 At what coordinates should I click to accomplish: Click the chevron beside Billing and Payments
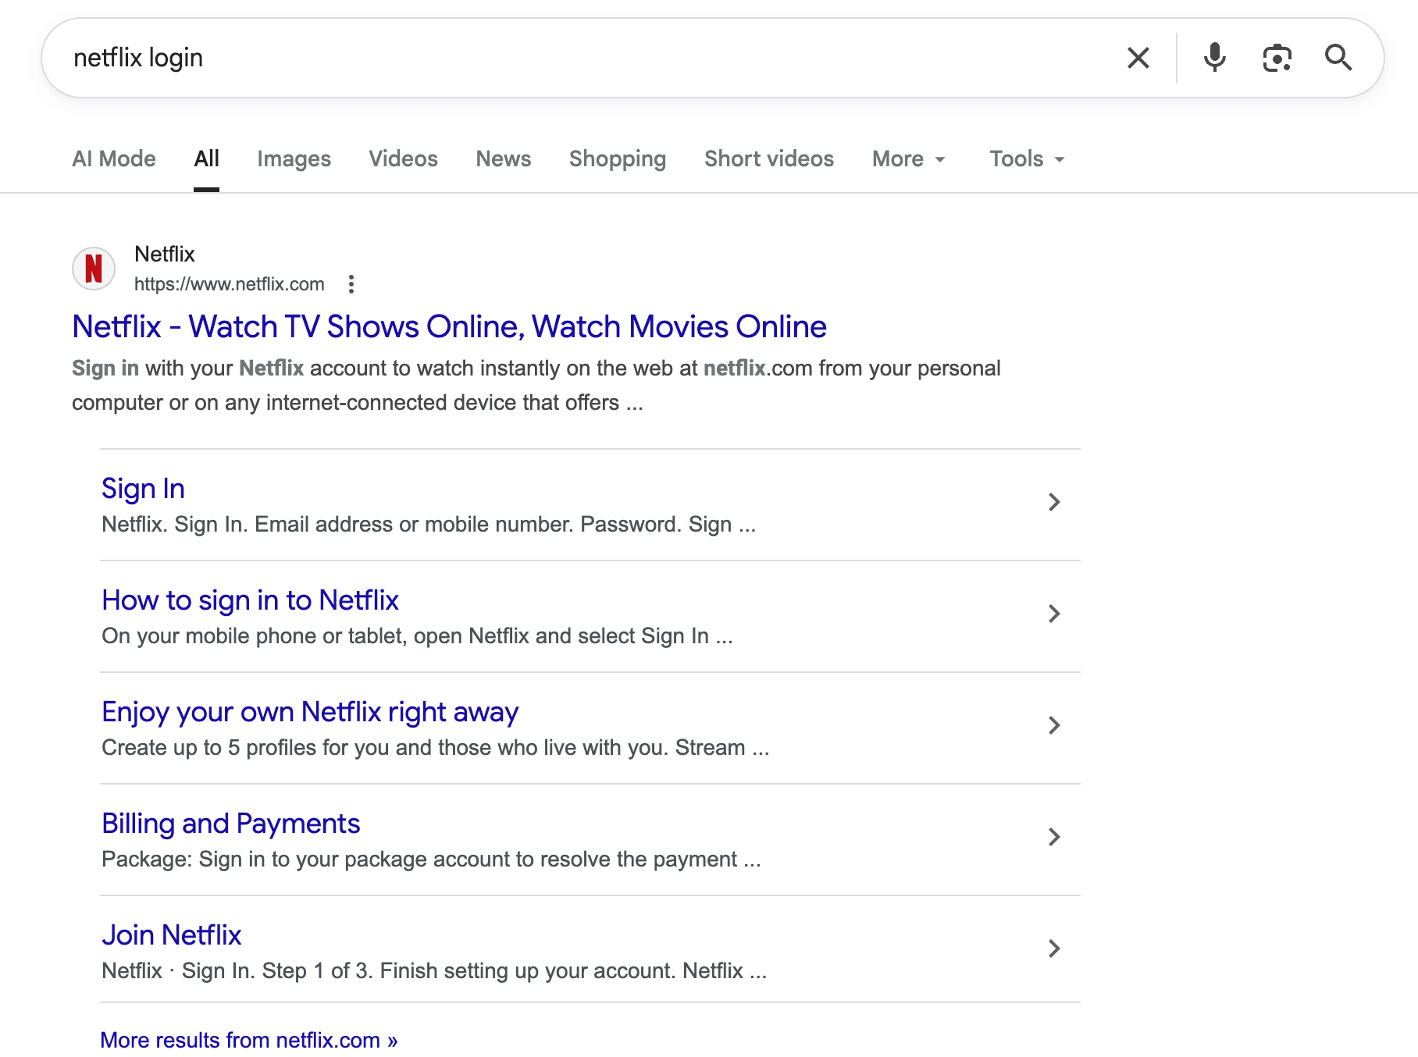tap(1055, 837)
